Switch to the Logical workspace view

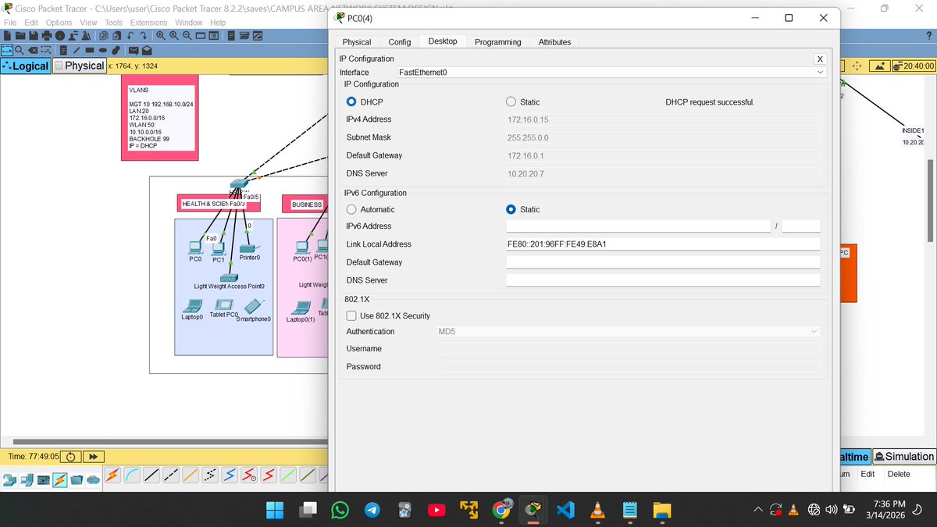[x=27, y=66]
